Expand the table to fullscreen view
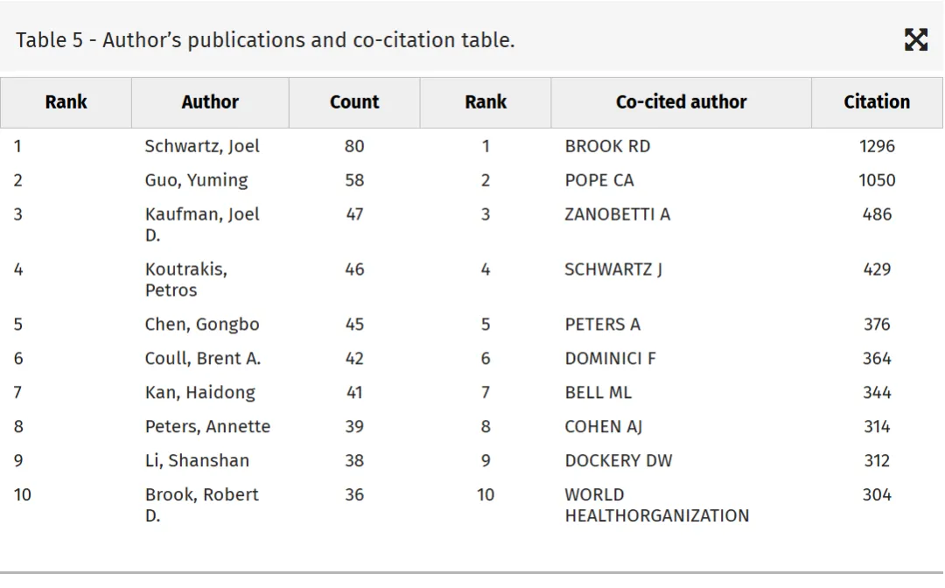This screenshot has width=945, height=588. [915, 39]
